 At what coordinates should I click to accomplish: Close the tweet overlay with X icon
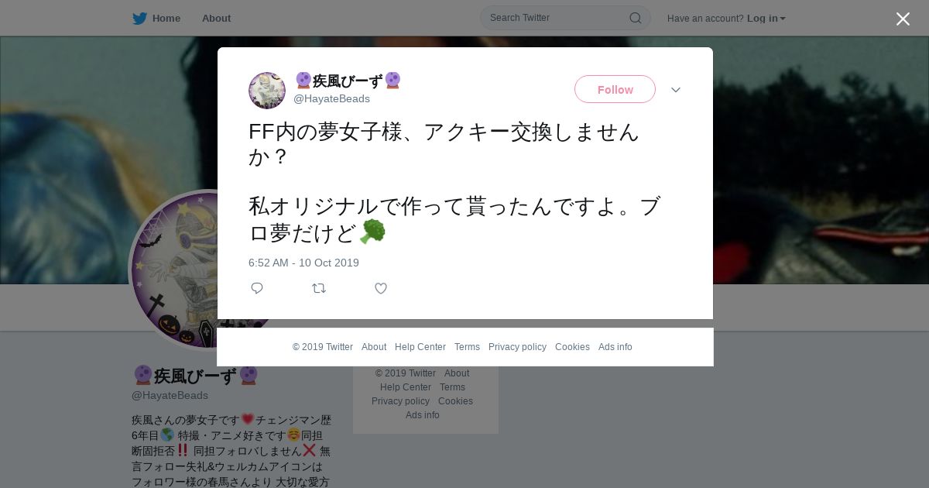pyautogui.click(x=903, y=19)
